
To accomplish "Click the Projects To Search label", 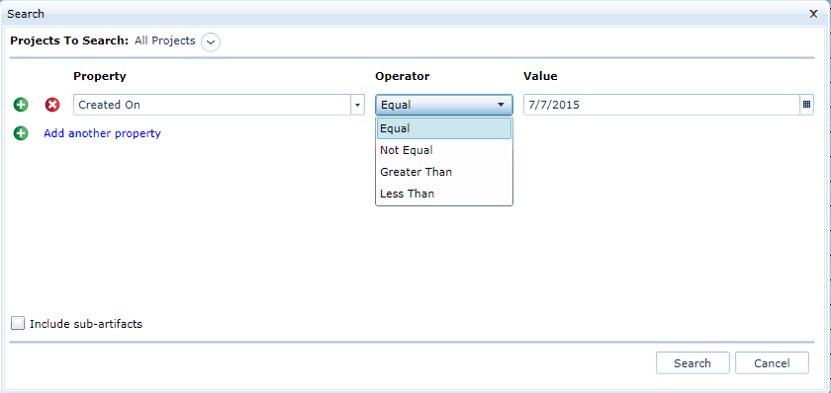I will [69, 40].
